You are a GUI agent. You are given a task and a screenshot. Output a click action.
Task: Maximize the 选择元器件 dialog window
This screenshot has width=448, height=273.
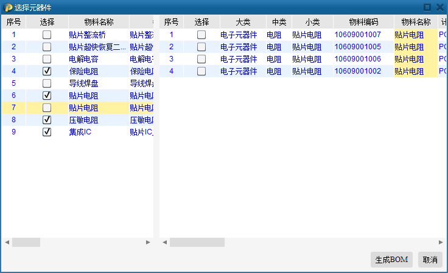click(x=427, y=7)
